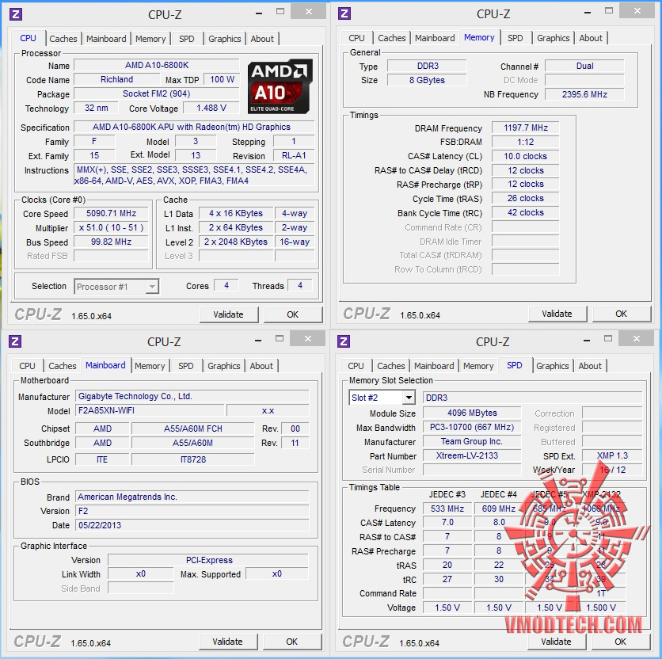Click the CPU-Z logo icon in the SPD window title bar
This screenshot has height=659, width=662.
tap(343, 341)
